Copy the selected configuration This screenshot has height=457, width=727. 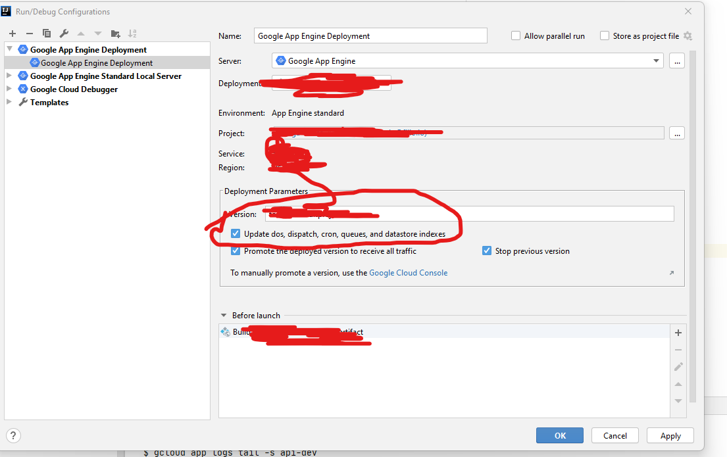point(46,34)
